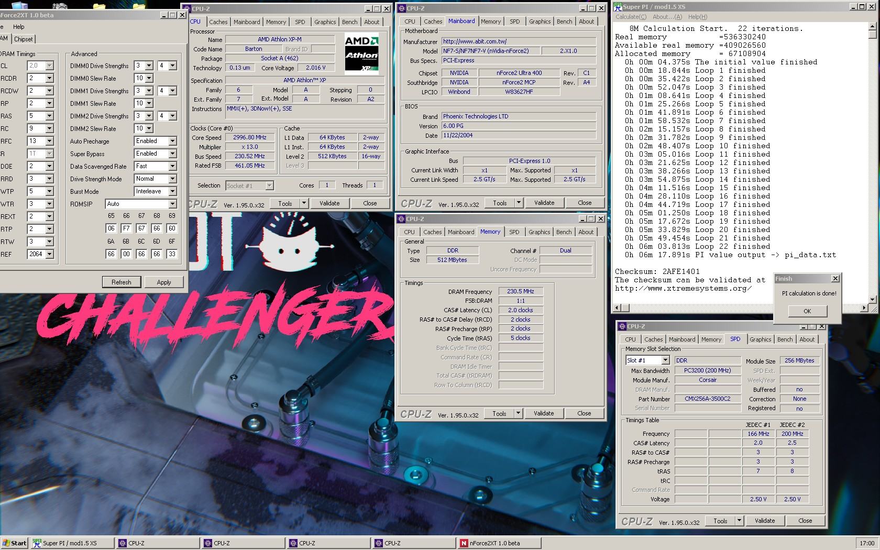Click the AMD Athlon XP logo image
This screenshot has width=880, height=550.
click(361, 53)
